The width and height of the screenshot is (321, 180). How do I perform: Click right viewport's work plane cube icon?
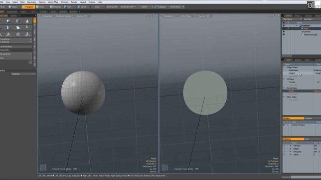click(x=165, y=167)
